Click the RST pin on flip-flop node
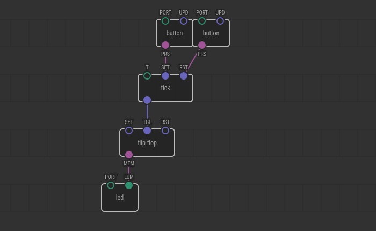 [165, 131]
